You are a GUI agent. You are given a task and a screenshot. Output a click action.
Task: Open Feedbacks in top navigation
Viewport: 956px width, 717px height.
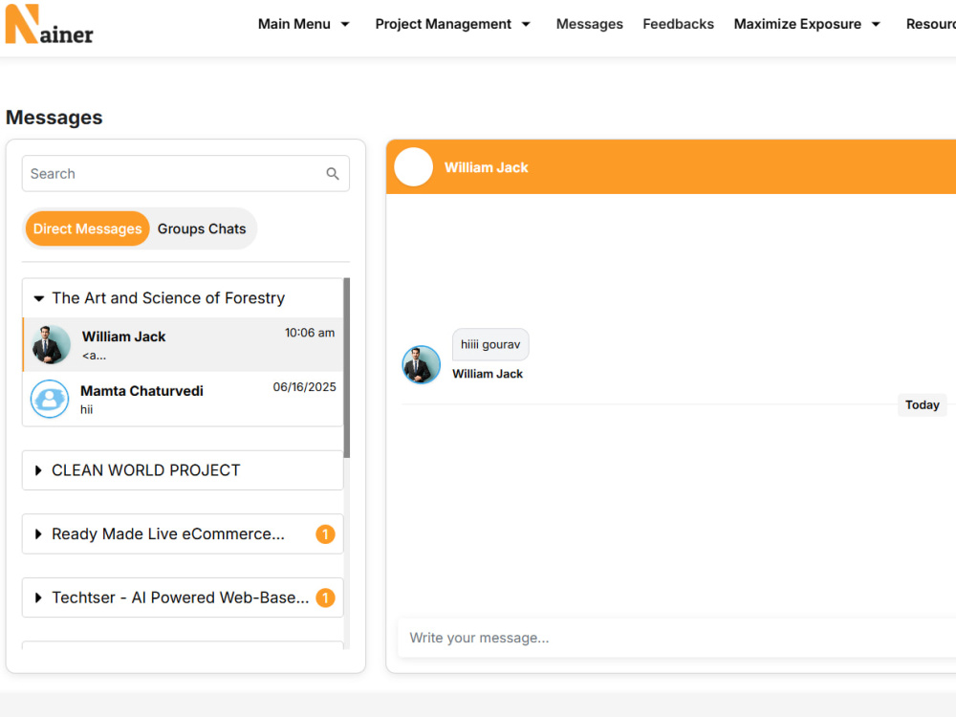[678, 25]
